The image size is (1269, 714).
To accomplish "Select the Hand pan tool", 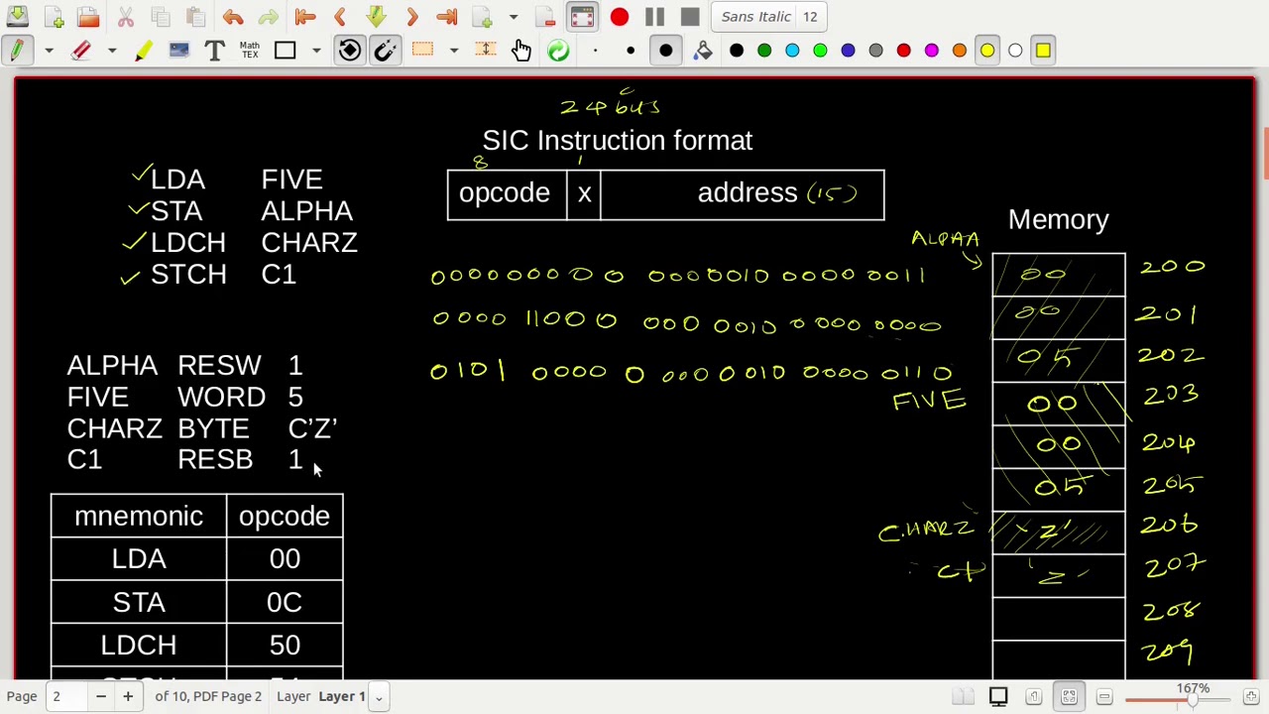I will 521,51.
